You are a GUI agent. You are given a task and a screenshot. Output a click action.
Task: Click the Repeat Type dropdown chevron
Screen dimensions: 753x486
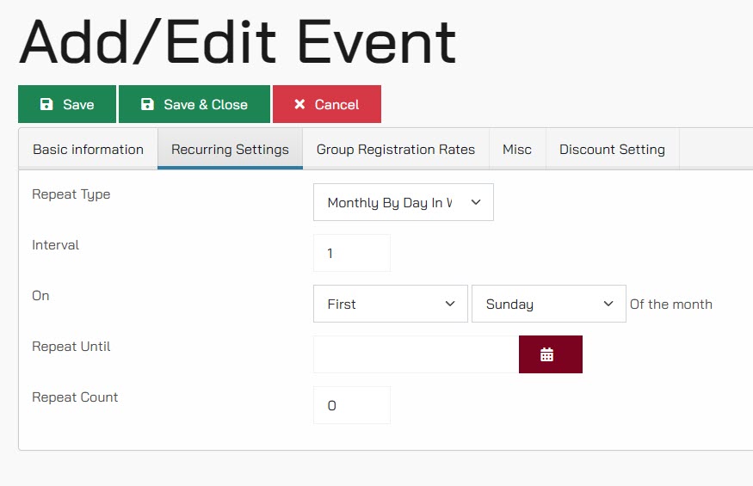[475, 202]
